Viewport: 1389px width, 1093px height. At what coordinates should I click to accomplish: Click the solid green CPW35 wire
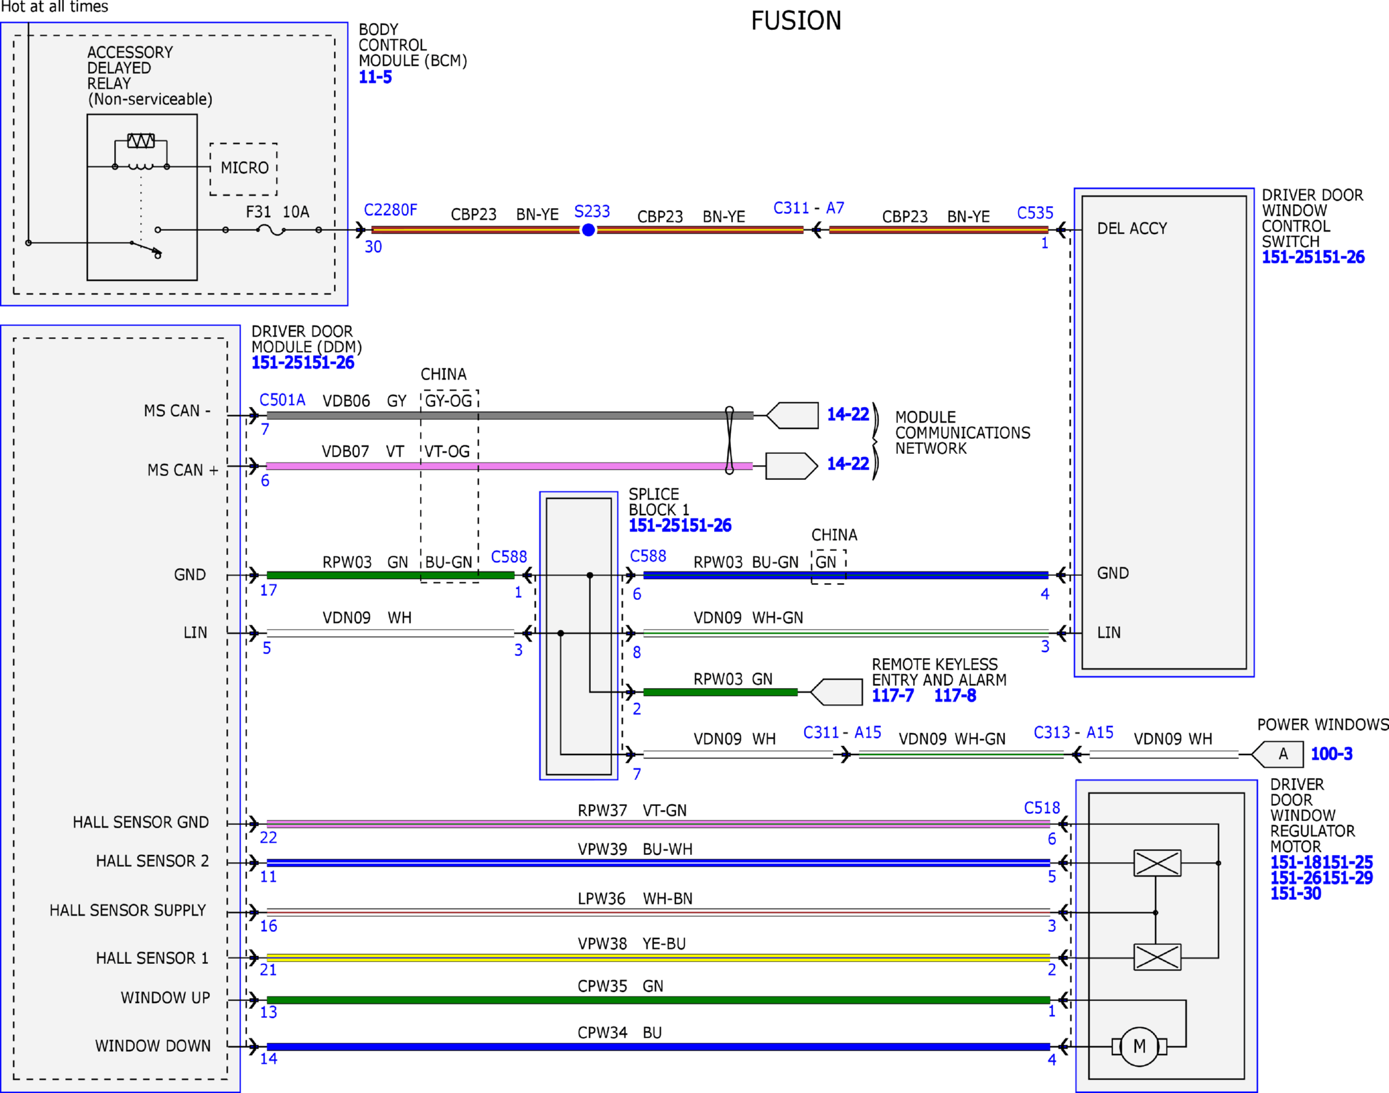(659, 1000)
